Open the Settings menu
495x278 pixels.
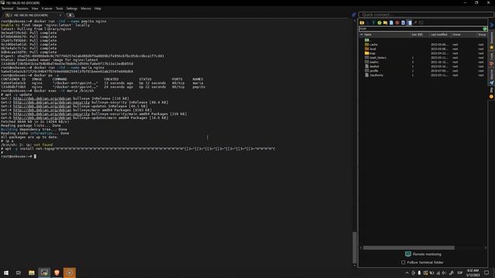pos(72,8)
